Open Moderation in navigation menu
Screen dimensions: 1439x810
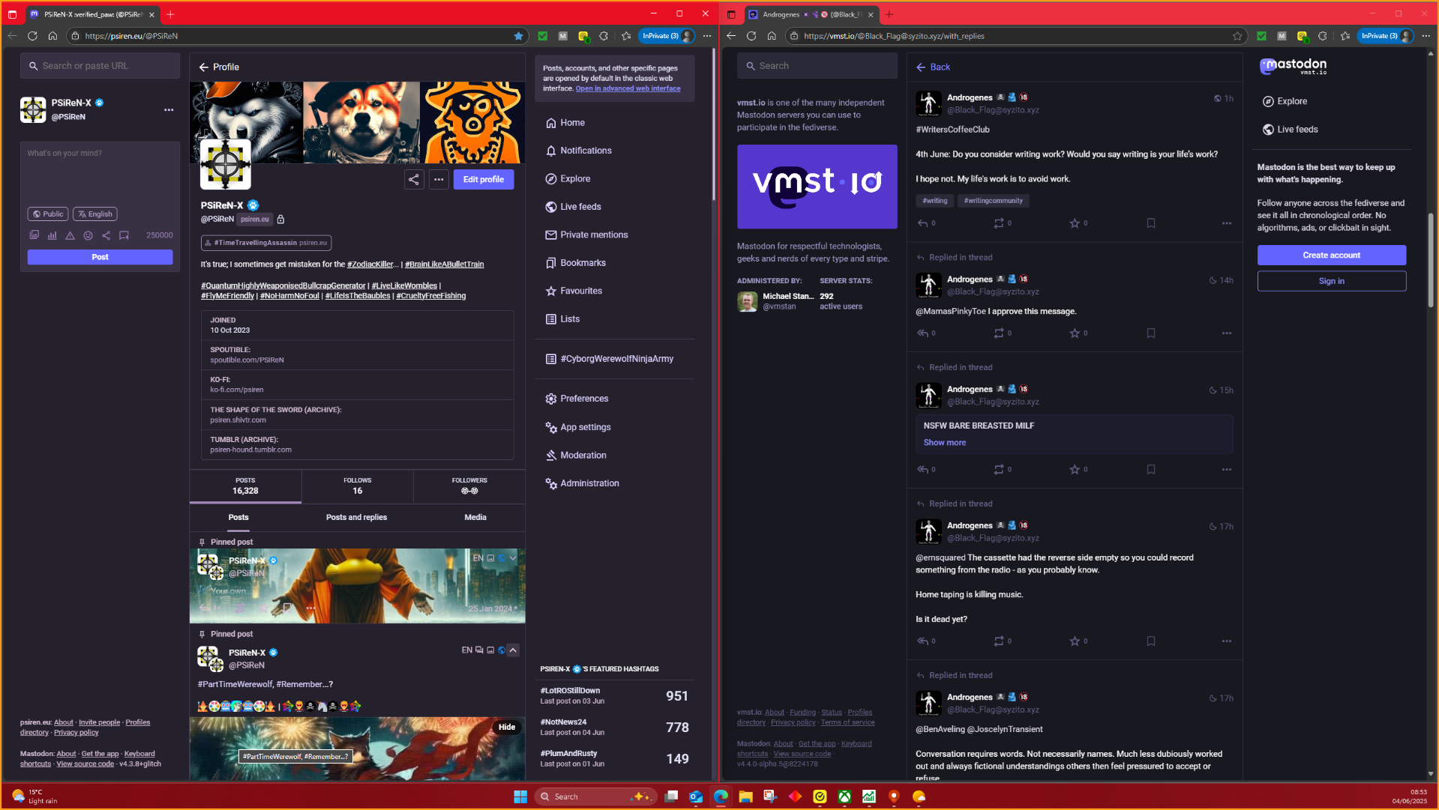click(x=575, y=456)
